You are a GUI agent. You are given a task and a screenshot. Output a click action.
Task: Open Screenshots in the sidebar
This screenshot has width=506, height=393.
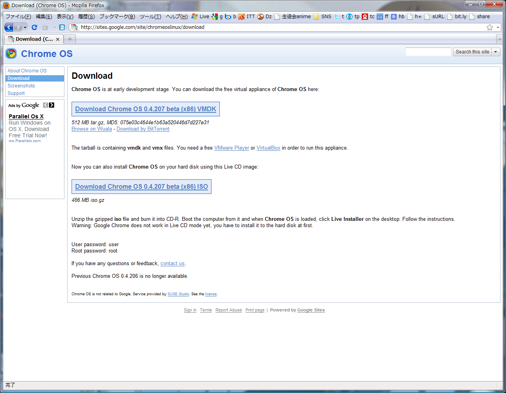(x=21, y=86)
